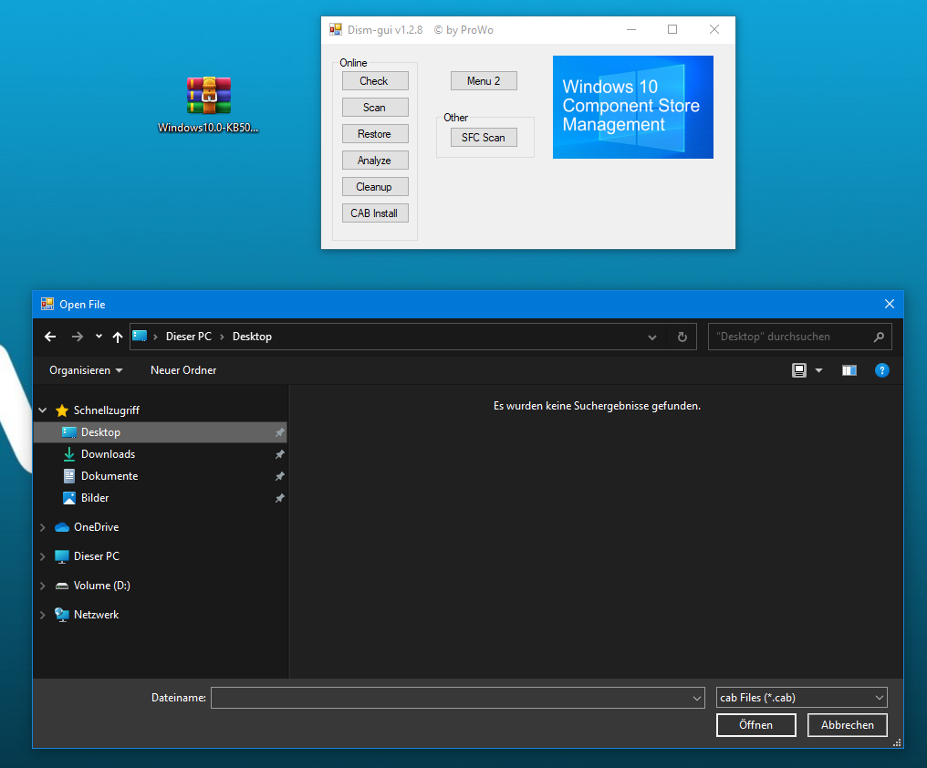Image resolution: width=927 pixels, height=768 pixels.
Task: Select Desktop in the navigation pane
Action: click(x=161, y=432)
